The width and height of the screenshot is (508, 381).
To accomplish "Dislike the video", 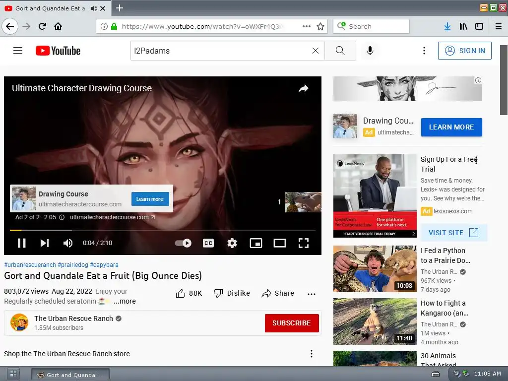I will (x=232, y=293).
